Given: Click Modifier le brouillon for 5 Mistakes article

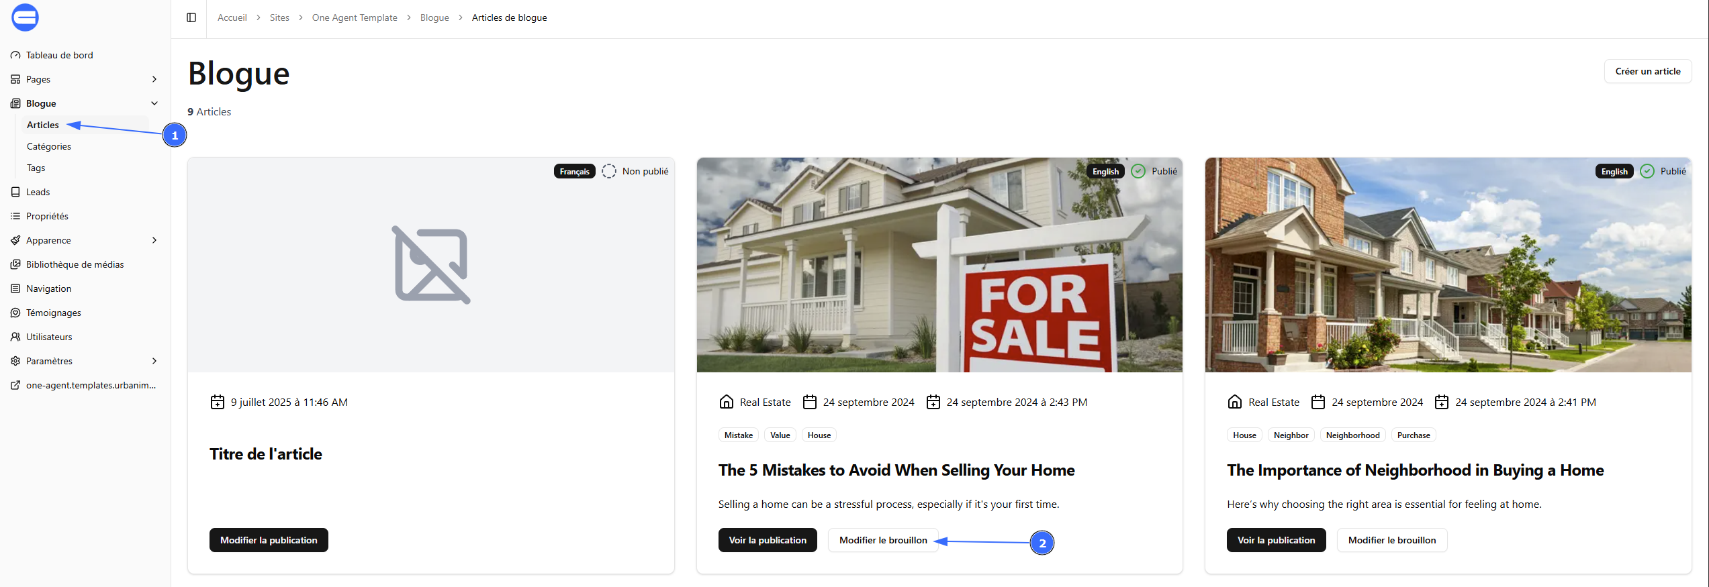Looking at the screenshot, I should tap(883, 540).
